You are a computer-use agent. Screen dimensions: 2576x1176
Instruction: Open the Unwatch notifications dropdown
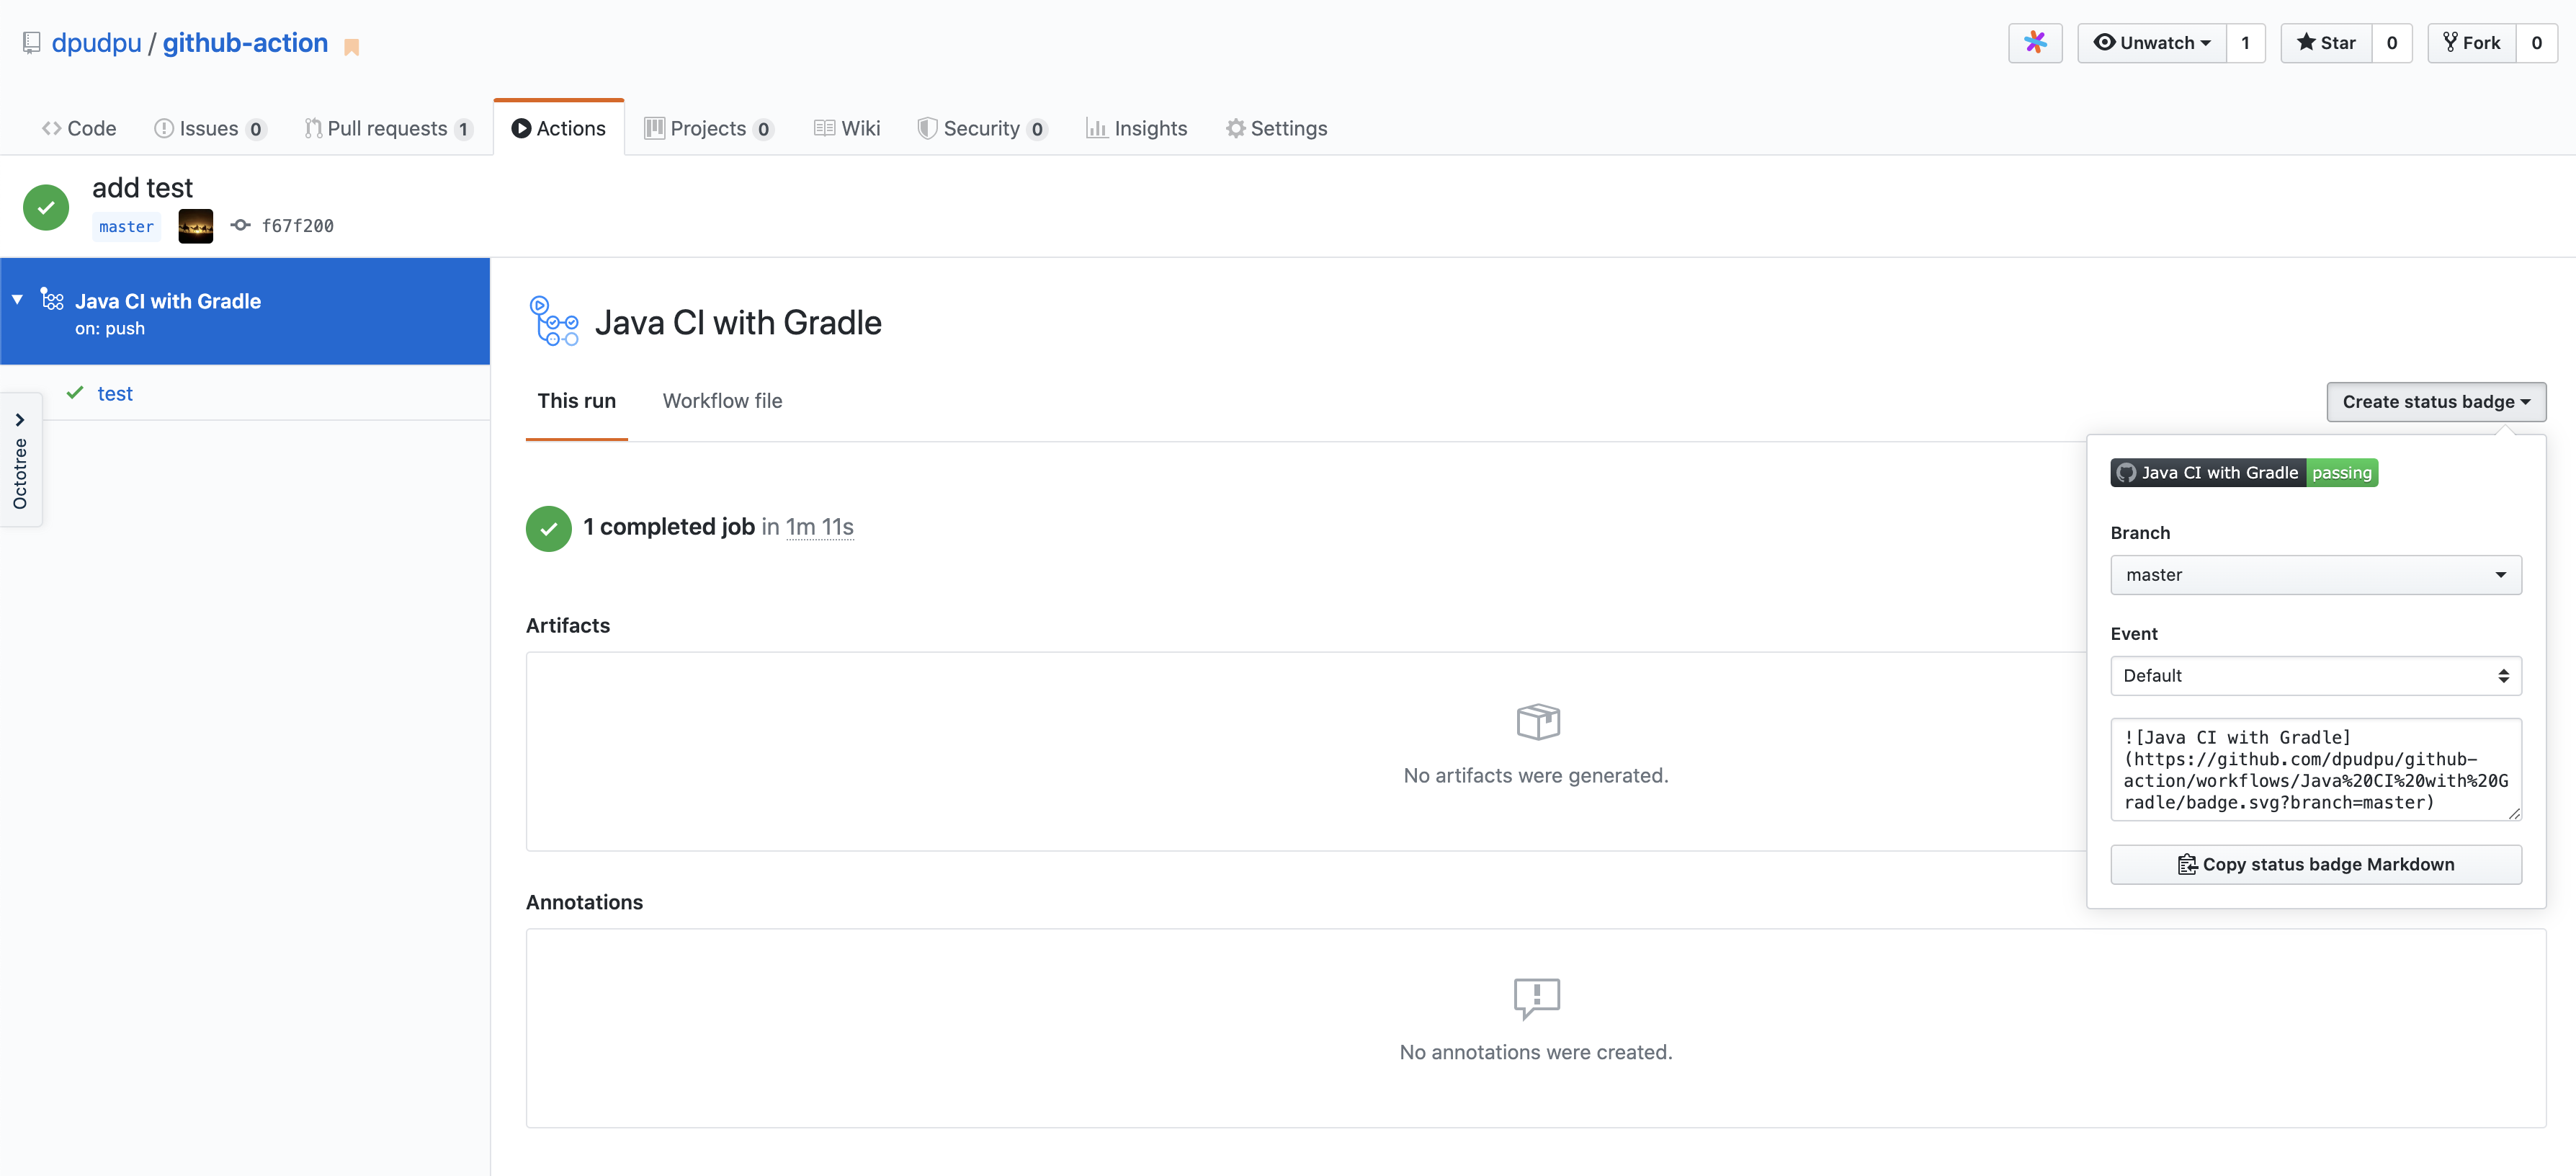point(2151,43)
